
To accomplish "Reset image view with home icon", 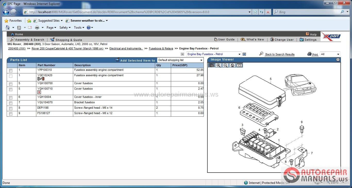I will point(232,65).
